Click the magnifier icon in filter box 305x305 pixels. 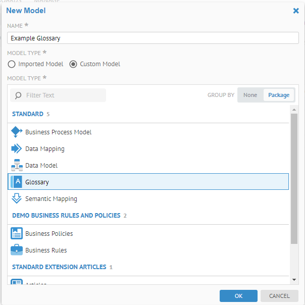pyautogui.click(x=19, y=95)
